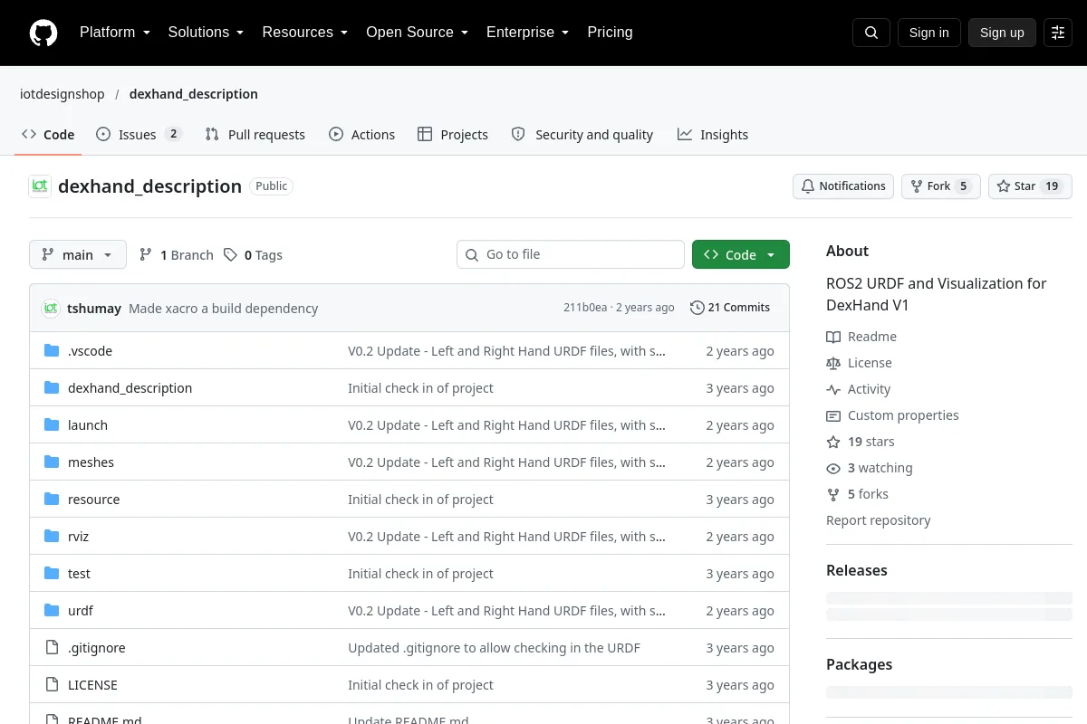Click the tag icon next to 0 Tags
Viewport: 1087px width, 724px height.
tap(231, 255)
